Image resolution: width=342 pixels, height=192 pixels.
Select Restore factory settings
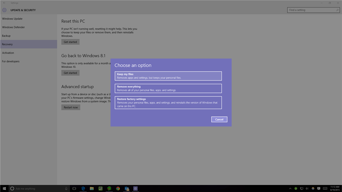pos(168,102)
